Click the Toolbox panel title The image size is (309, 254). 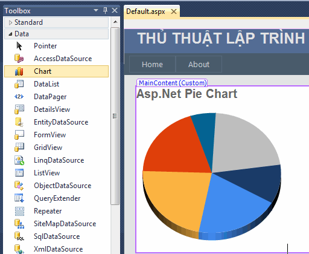[x=18, y=11]
